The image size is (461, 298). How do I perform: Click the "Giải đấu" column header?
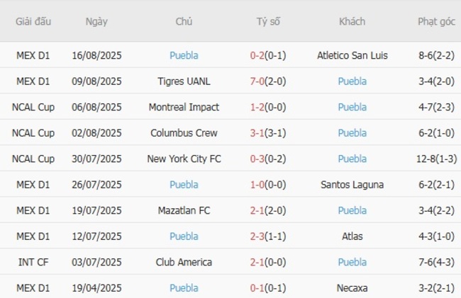tap(33, 21)
